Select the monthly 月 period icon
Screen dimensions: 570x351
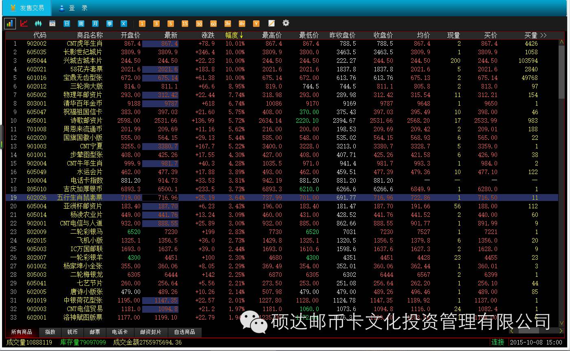(95, 24)
